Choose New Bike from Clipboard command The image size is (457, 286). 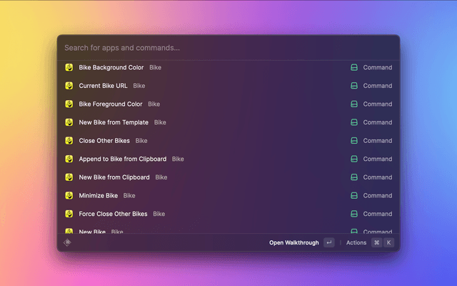pyautogui.click(x=114, y=177)
